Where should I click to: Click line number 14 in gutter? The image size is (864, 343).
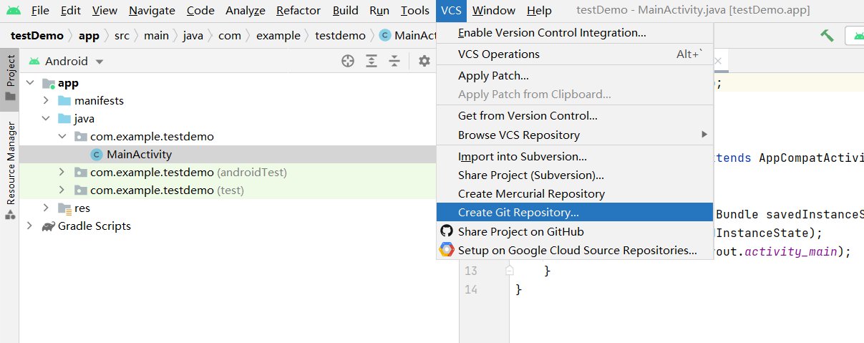(471, 289)
